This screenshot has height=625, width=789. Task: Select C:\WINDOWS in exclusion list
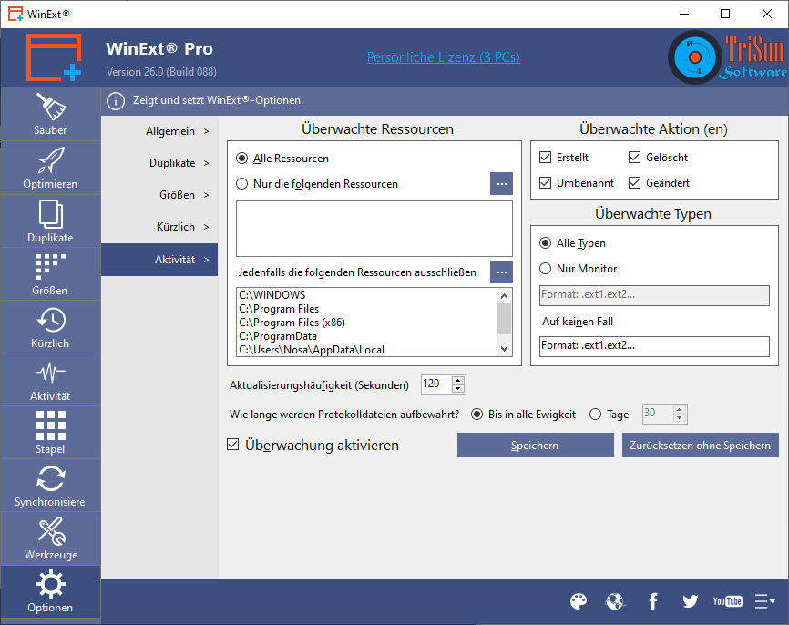click(272, 295)
